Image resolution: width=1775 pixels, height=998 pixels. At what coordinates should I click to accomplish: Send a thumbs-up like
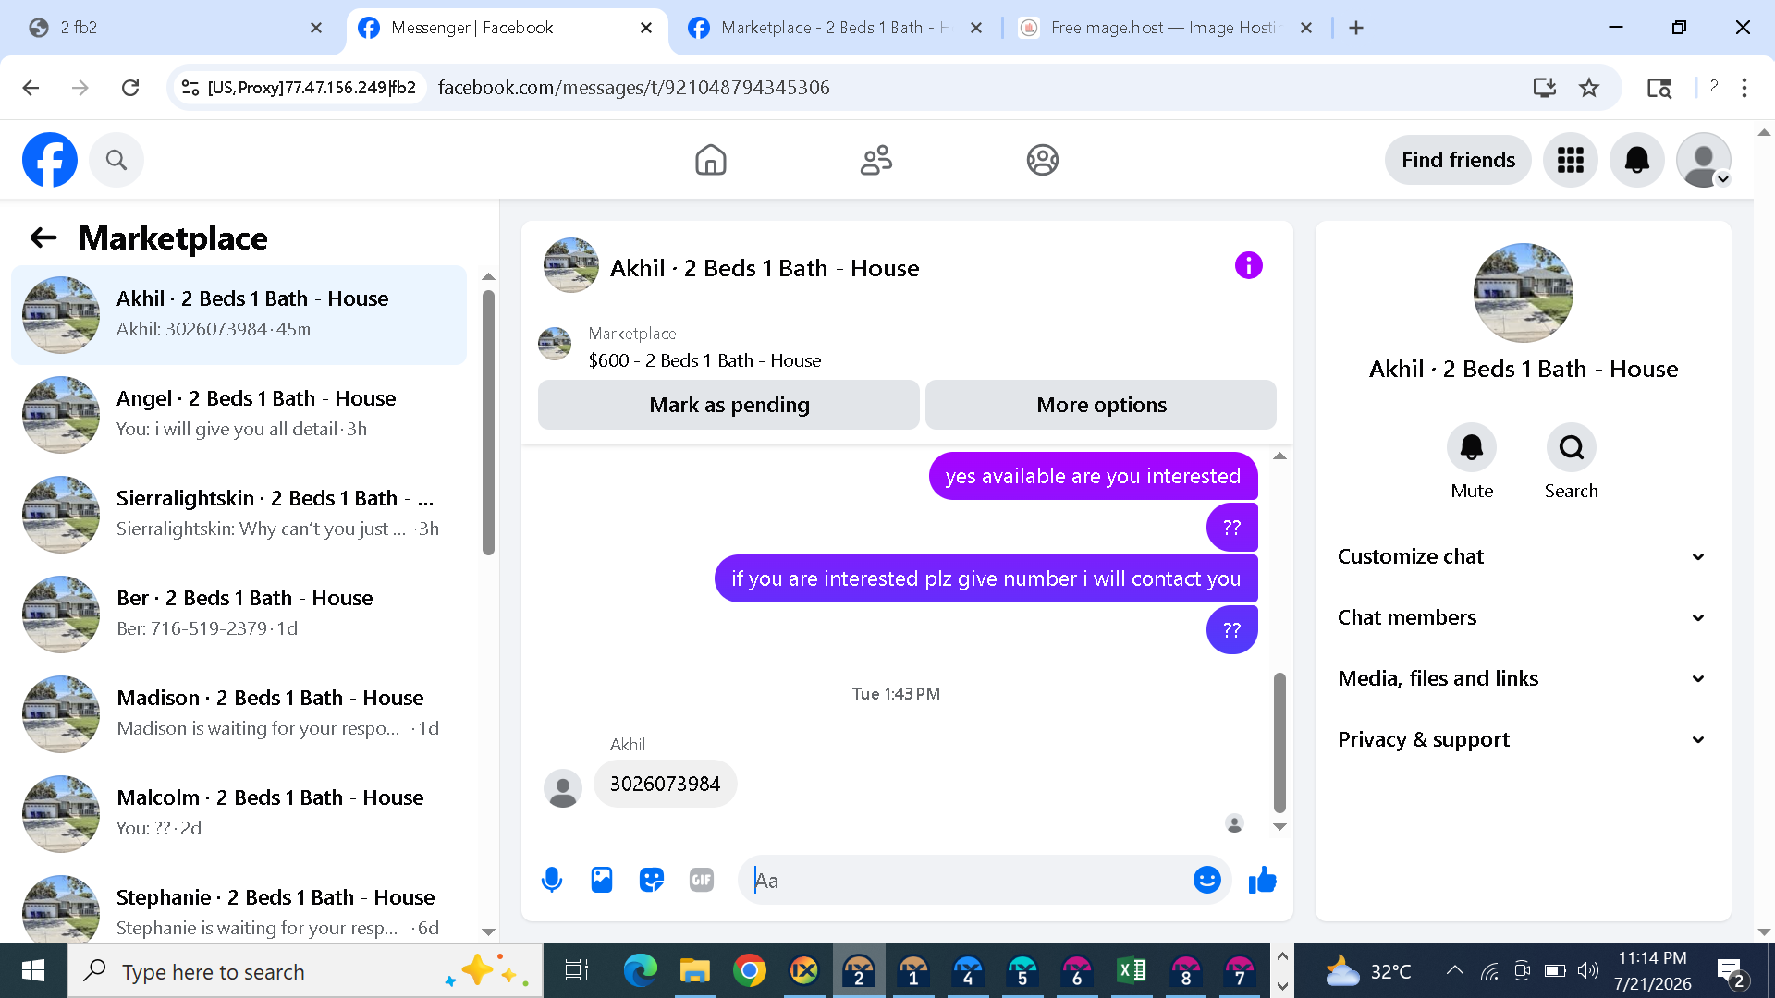[1262, 880]
